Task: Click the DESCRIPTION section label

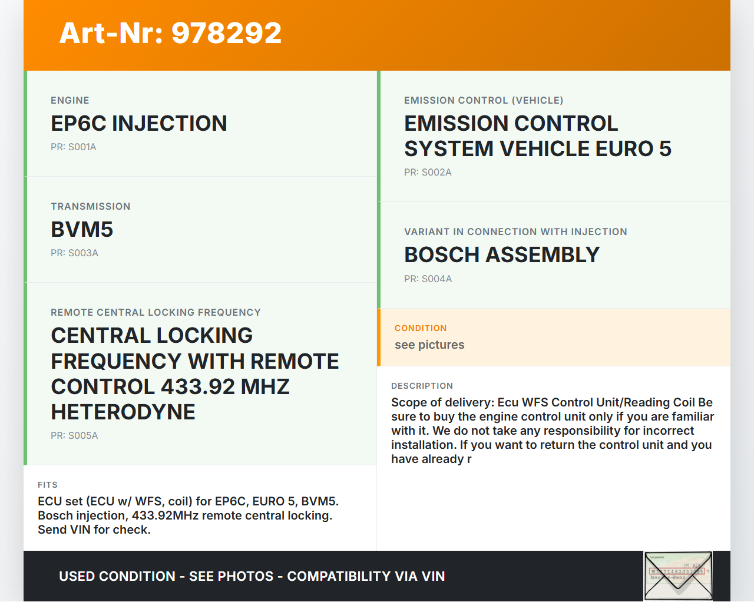Action: coord(422,386)
